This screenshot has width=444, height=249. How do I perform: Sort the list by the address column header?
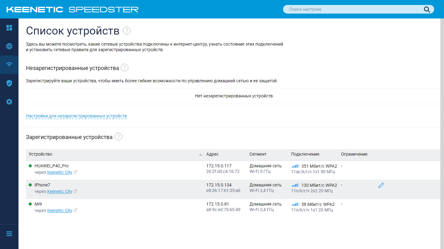212,154
